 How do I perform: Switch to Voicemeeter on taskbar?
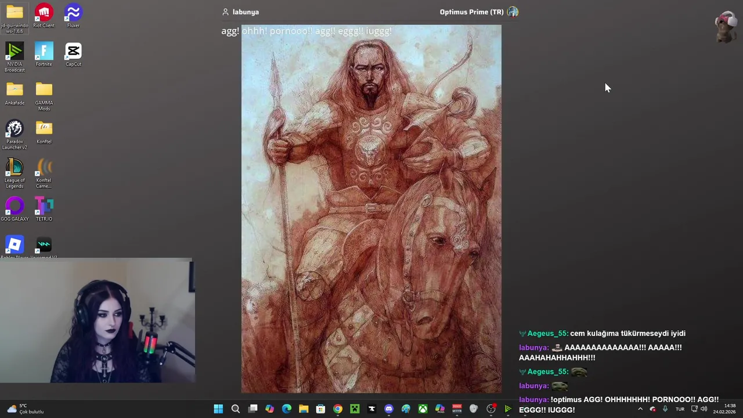(457, 409)
